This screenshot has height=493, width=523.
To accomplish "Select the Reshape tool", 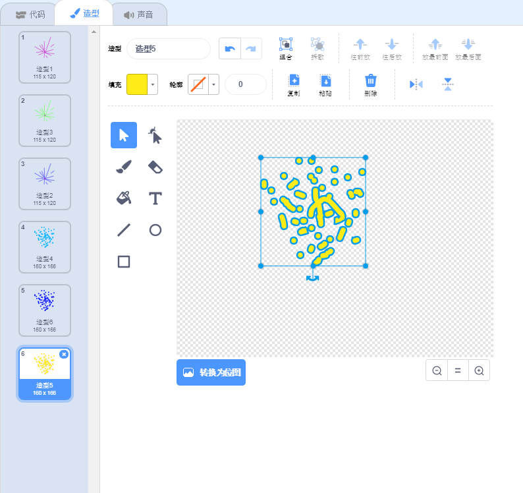I will pyautogui.click(x=155, y=135).
